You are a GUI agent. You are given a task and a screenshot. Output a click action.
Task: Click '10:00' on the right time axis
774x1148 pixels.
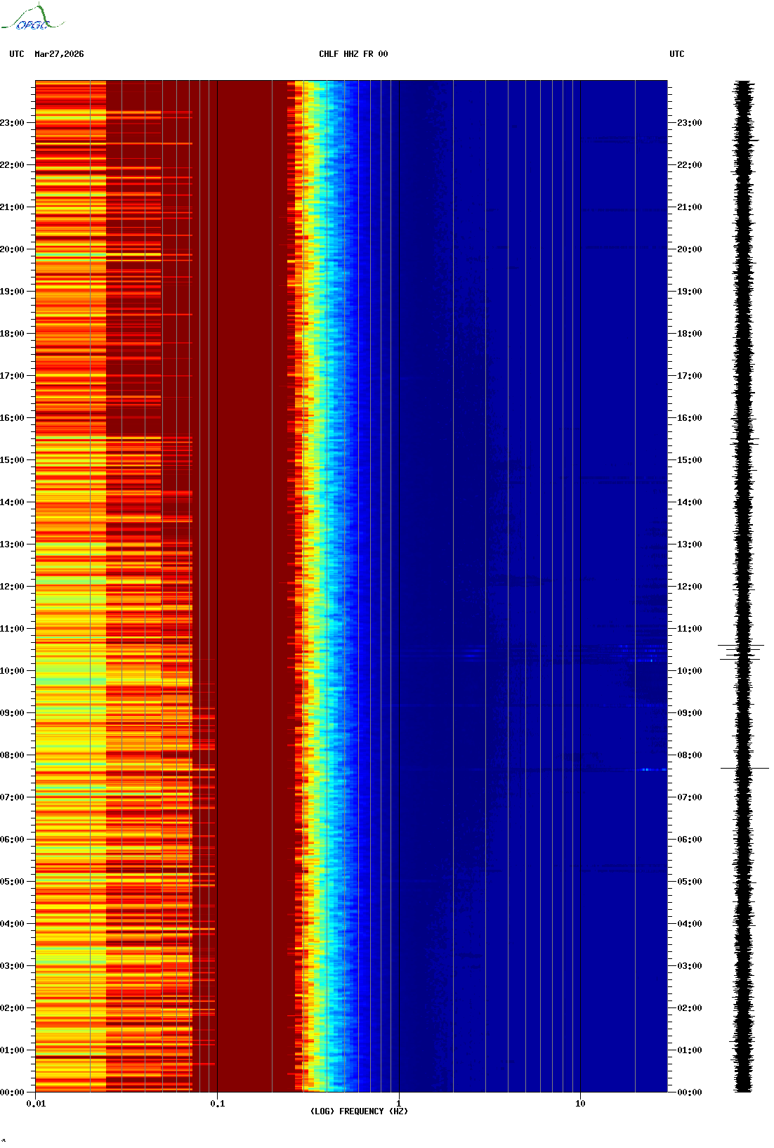pyautogui.click(x=690, y=671)
